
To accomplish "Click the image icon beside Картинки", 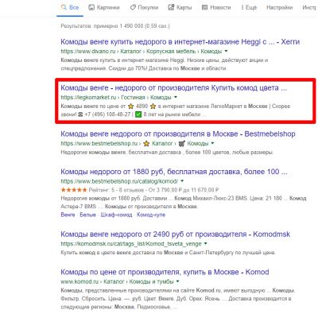I will click(x=91, y=8).
